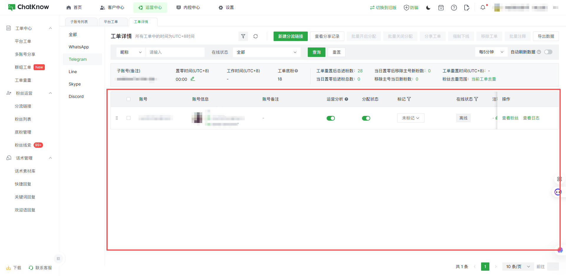The height and width of the screenshot is (276, 566).
Task: Select WhatsApp in the platform list
Action: point(79,47)
